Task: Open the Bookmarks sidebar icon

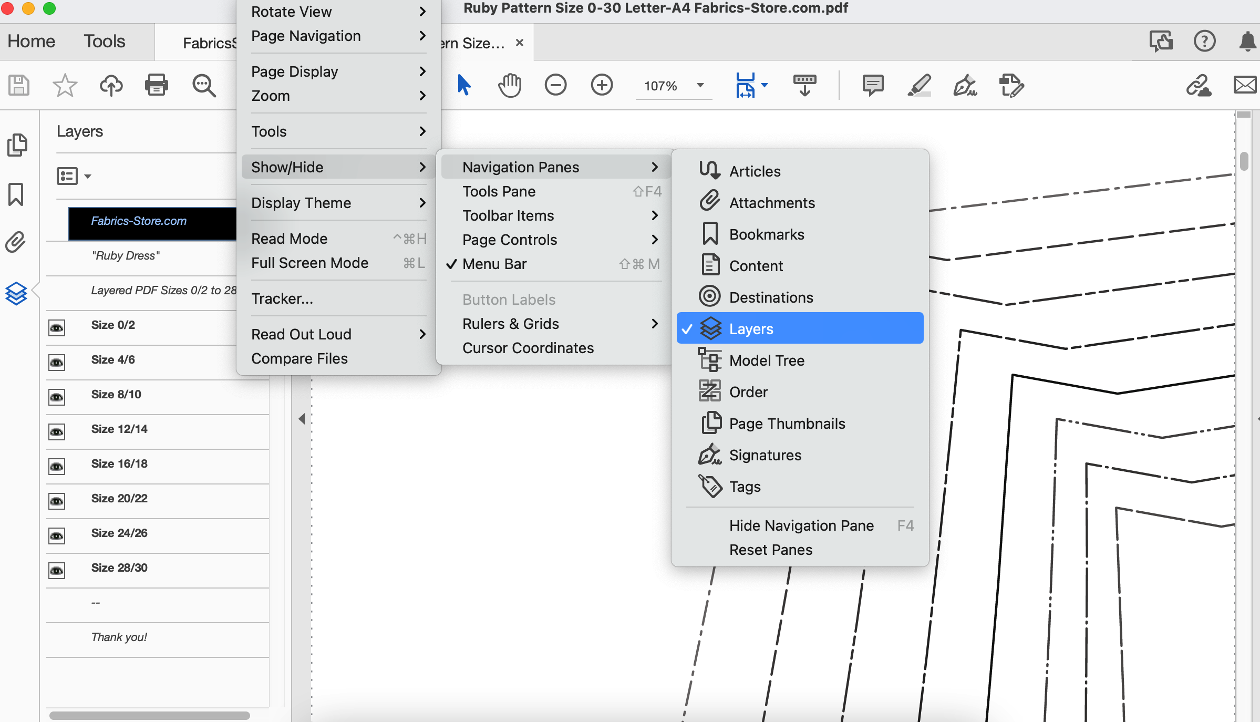Action: [16, 194]
